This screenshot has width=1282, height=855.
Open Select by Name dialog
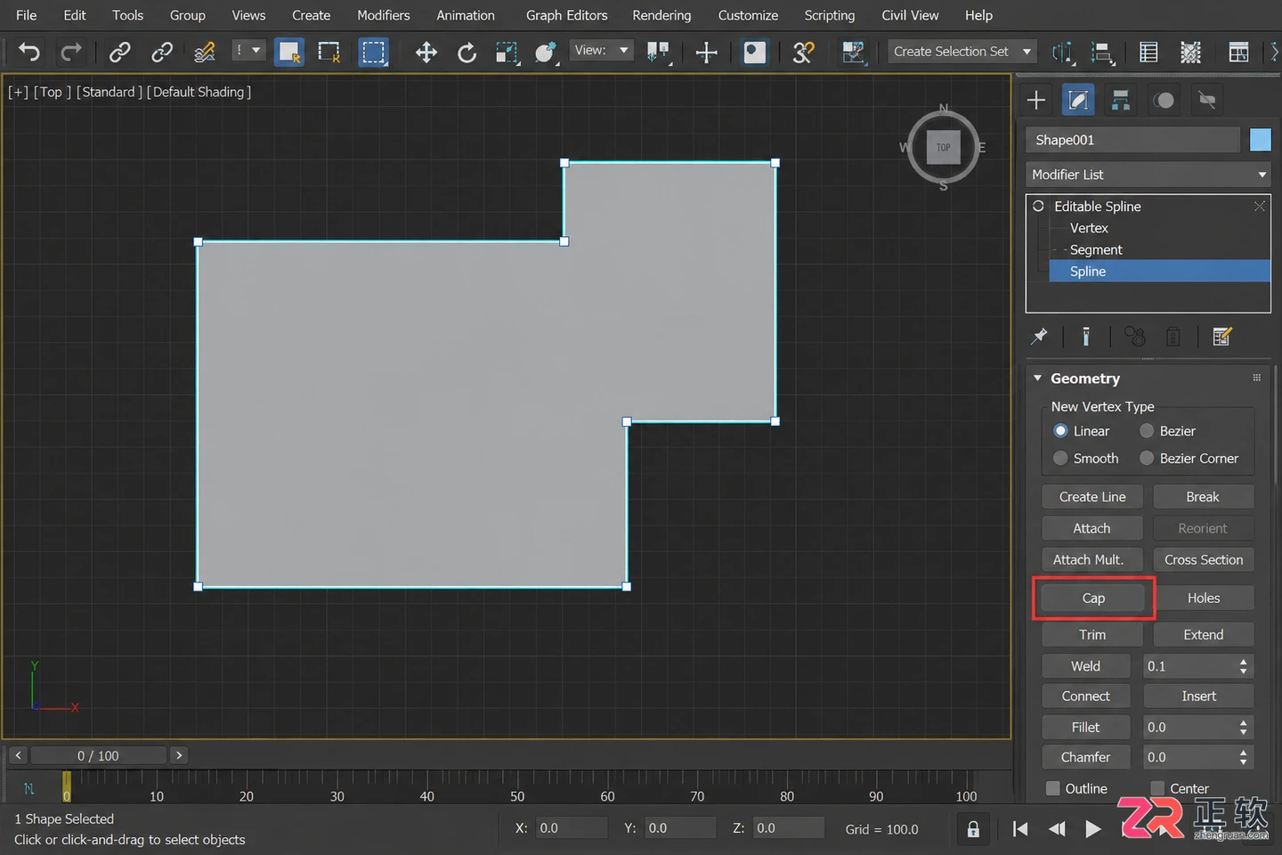329,53
